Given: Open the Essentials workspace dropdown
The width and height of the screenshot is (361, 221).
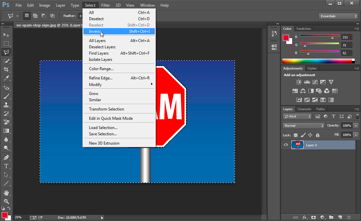Looking at the screenshot, I should [x=338, y=16].
